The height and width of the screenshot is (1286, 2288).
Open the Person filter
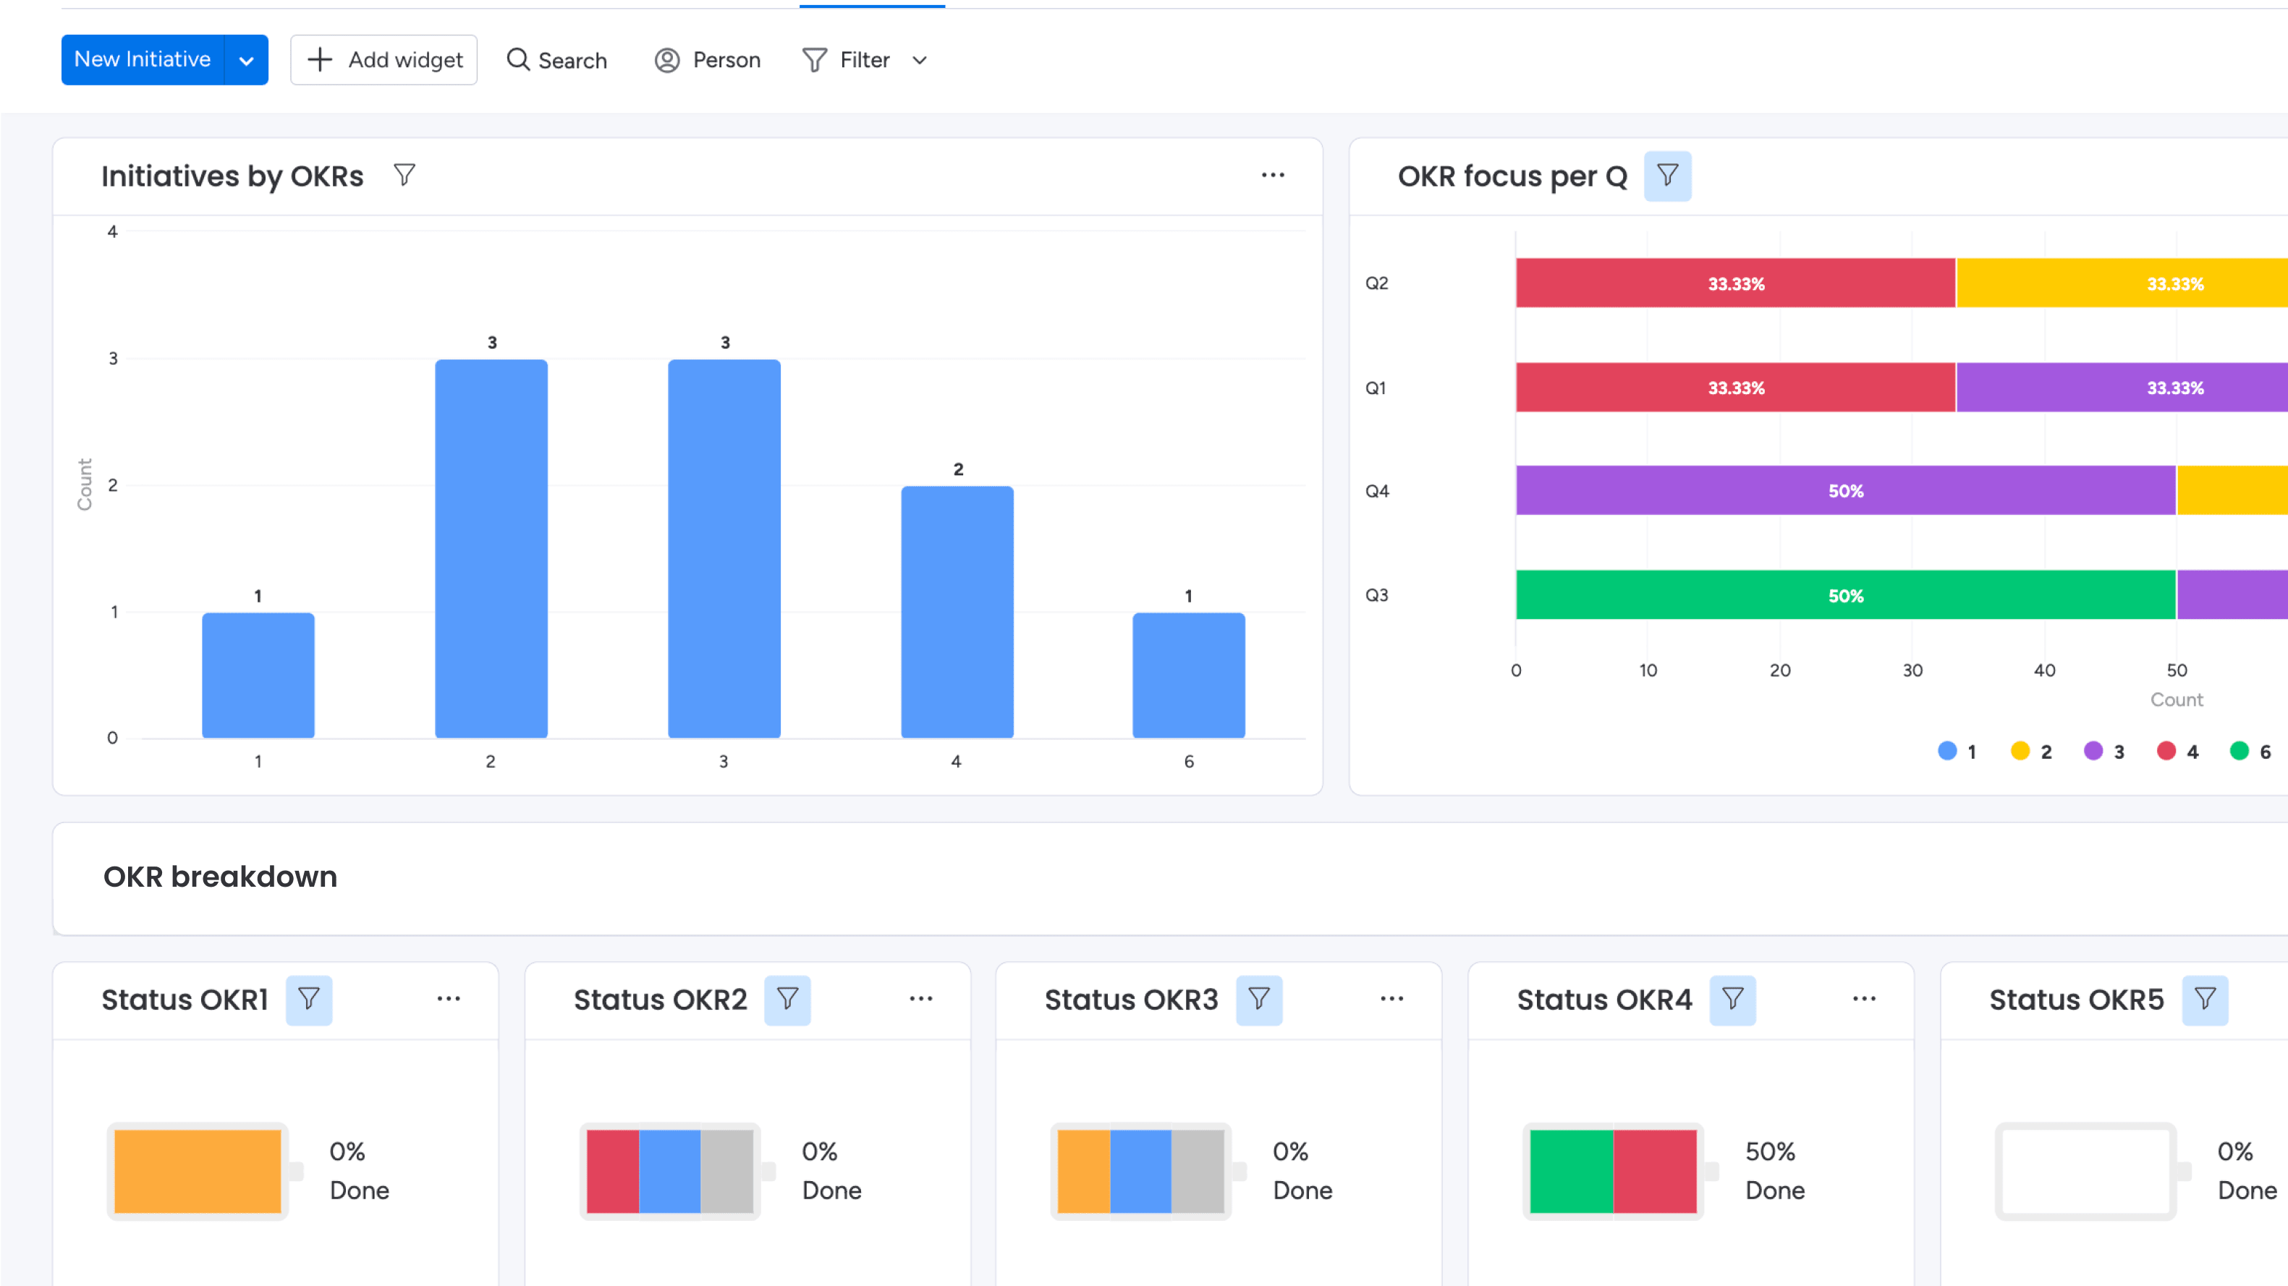(708, 60)
